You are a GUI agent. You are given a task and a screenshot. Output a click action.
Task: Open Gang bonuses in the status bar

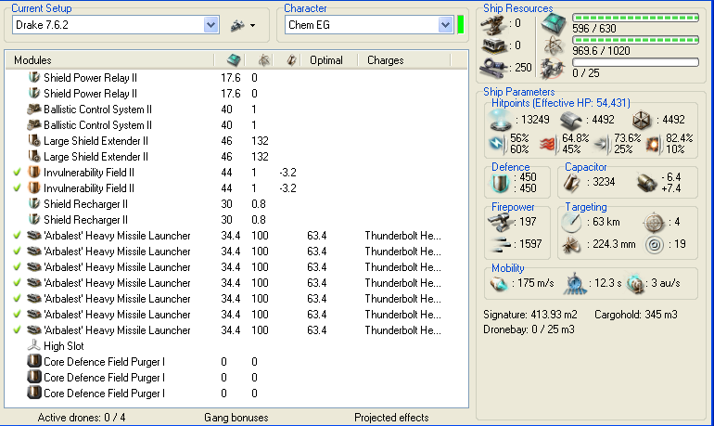(x=235, y=418)
